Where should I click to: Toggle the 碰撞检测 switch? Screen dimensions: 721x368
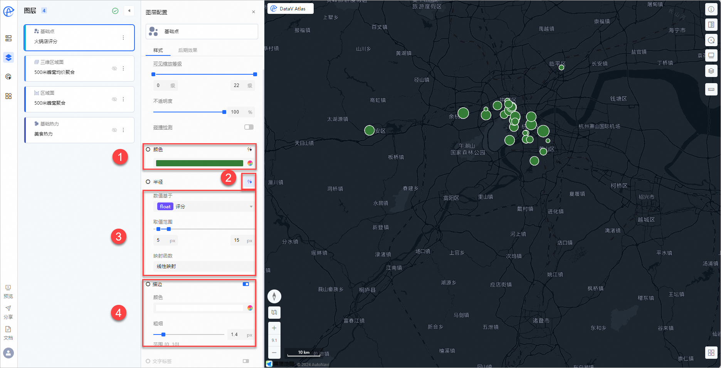point(249,127)
